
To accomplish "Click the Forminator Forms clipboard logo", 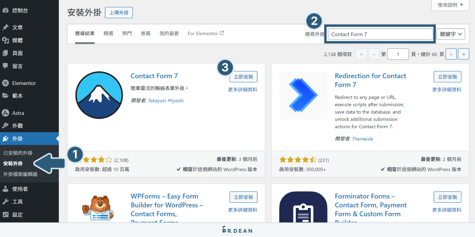I will pyautogui.click(x=303, y=207).
